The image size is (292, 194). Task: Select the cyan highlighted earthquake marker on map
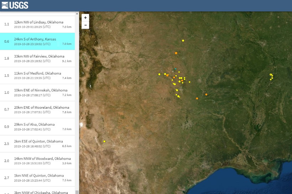(175, 69)
